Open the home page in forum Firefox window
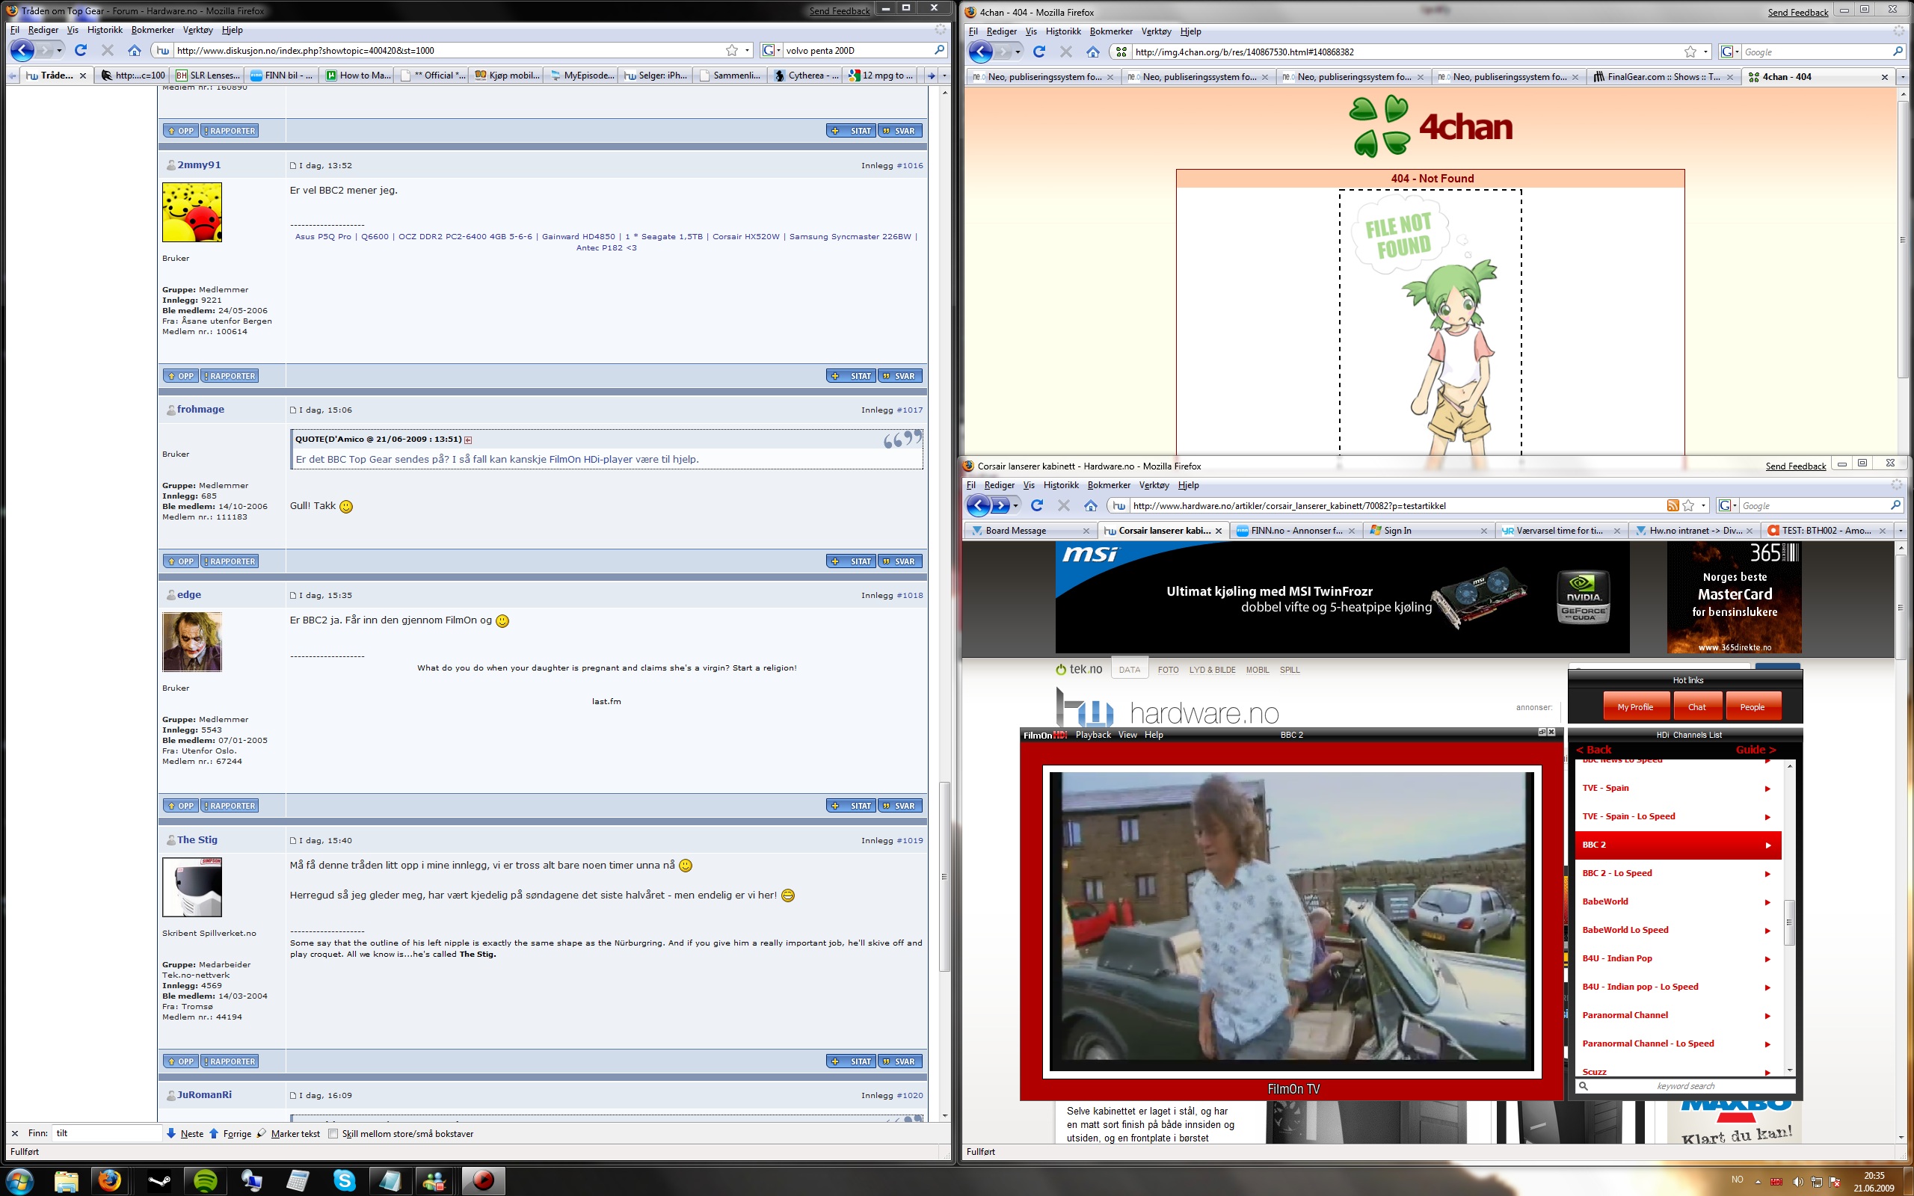Screen dimensions: 1914x1196 pyautogui.click(x=135, y=51)
